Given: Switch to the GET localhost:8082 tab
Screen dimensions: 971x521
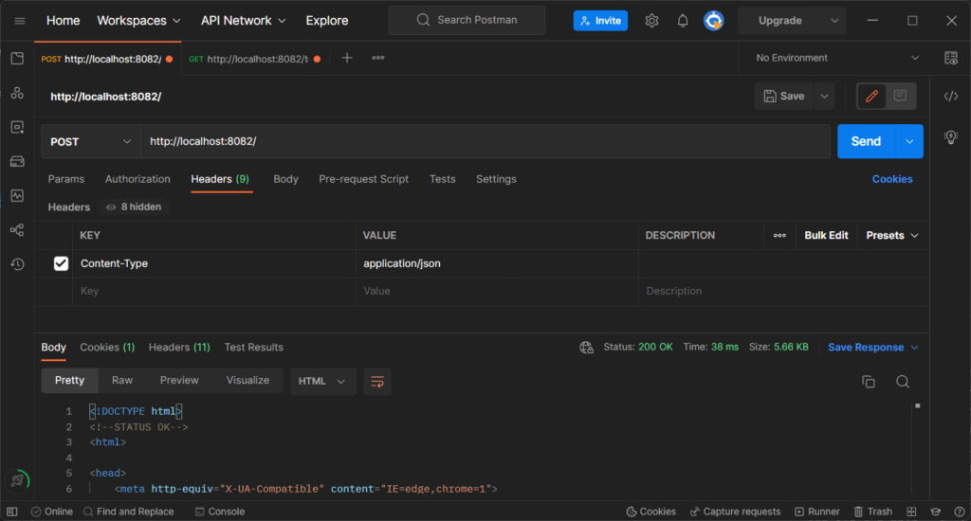Looking at the screenshot, I should pos(254,59).
